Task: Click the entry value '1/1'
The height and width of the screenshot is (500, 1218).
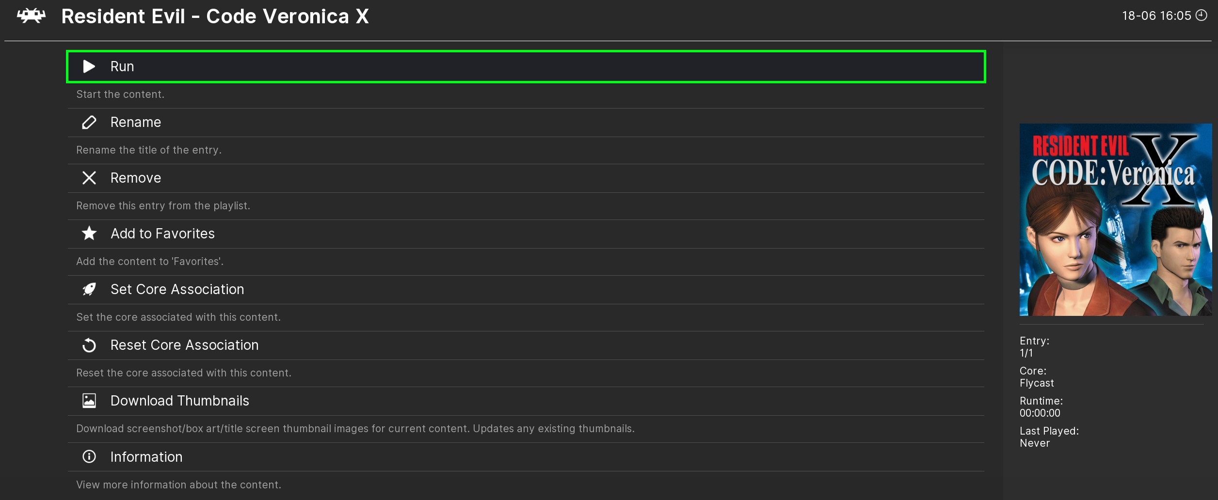Action: pos(1026,353)
